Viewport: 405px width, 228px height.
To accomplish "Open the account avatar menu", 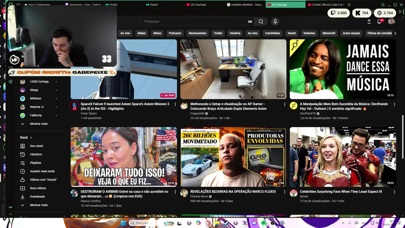I will 391,22.
